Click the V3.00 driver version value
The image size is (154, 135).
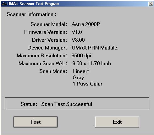[x=78, y=40]
